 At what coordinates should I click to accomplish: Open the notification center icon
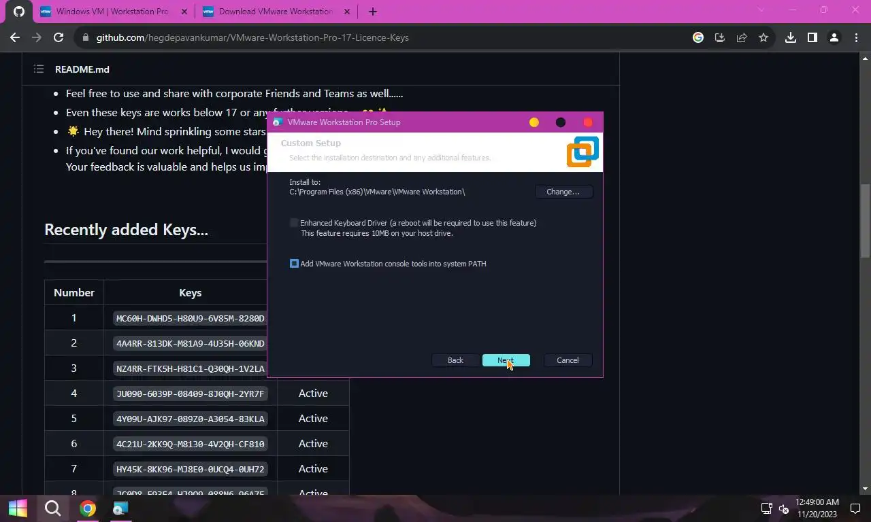(x=856, y=508)
